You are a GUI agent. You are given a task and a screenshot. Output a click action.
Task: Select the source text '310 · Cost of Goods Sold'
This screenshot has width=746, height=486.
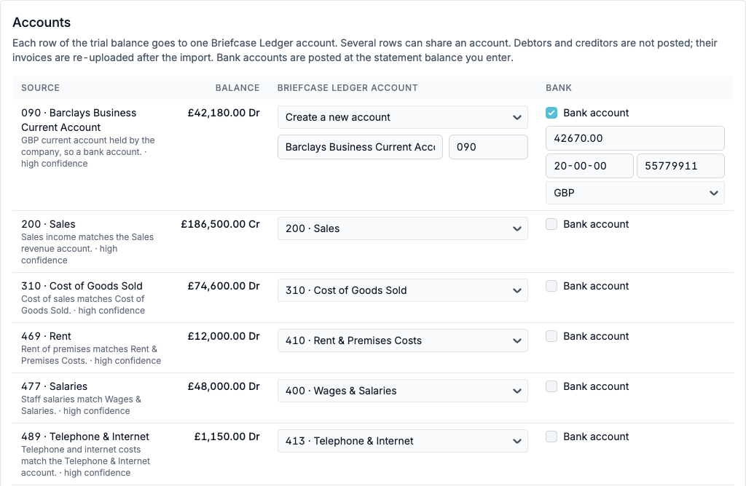(x=82, y=286)
